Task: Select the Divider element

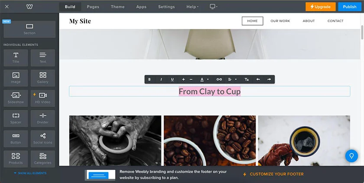Action: click(x=43, y=118)
